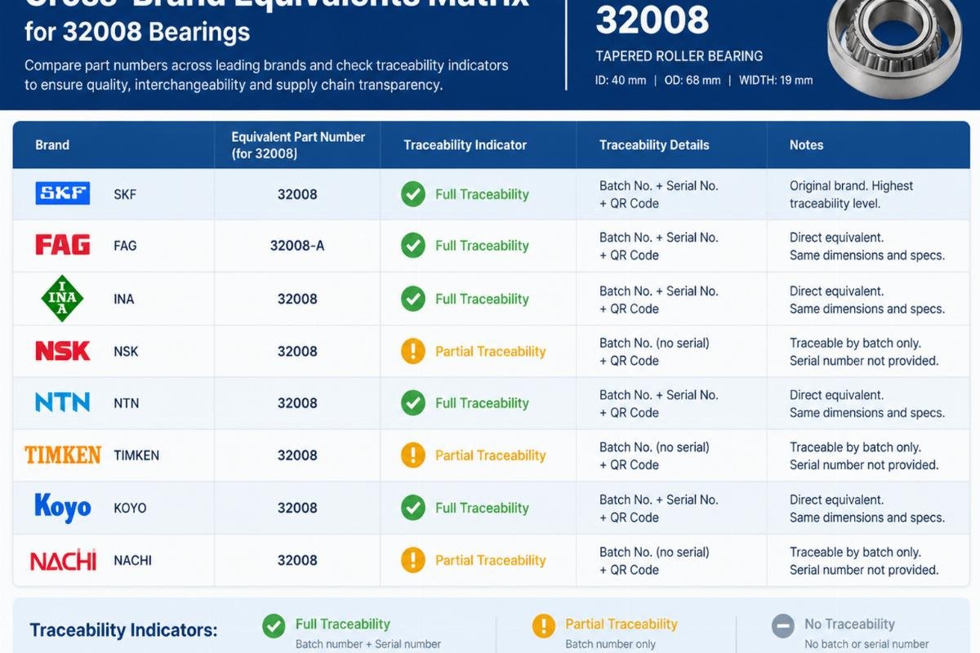Click the SKF brand logo

pos(63,193)
